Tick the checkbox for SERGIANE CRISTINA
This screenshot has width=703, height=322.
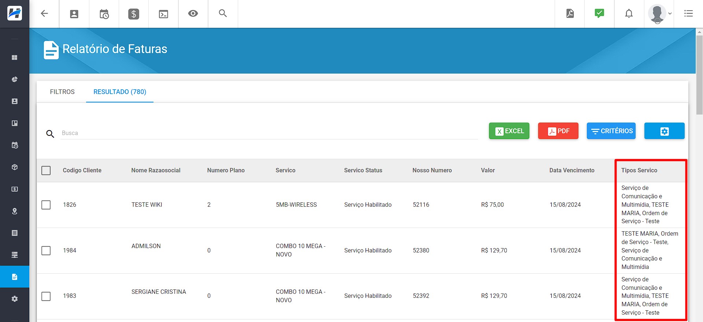46,296
